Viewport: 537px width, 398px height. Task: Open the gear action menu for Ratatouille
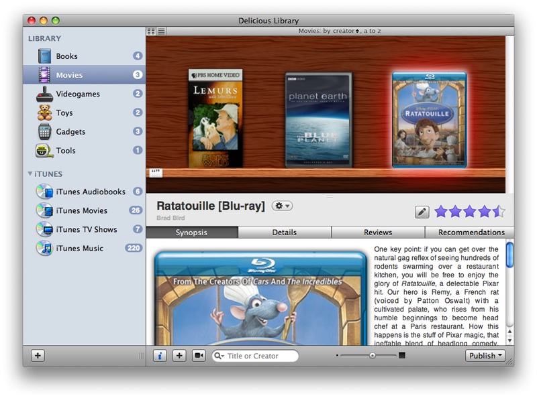click(x=282, y=206)
